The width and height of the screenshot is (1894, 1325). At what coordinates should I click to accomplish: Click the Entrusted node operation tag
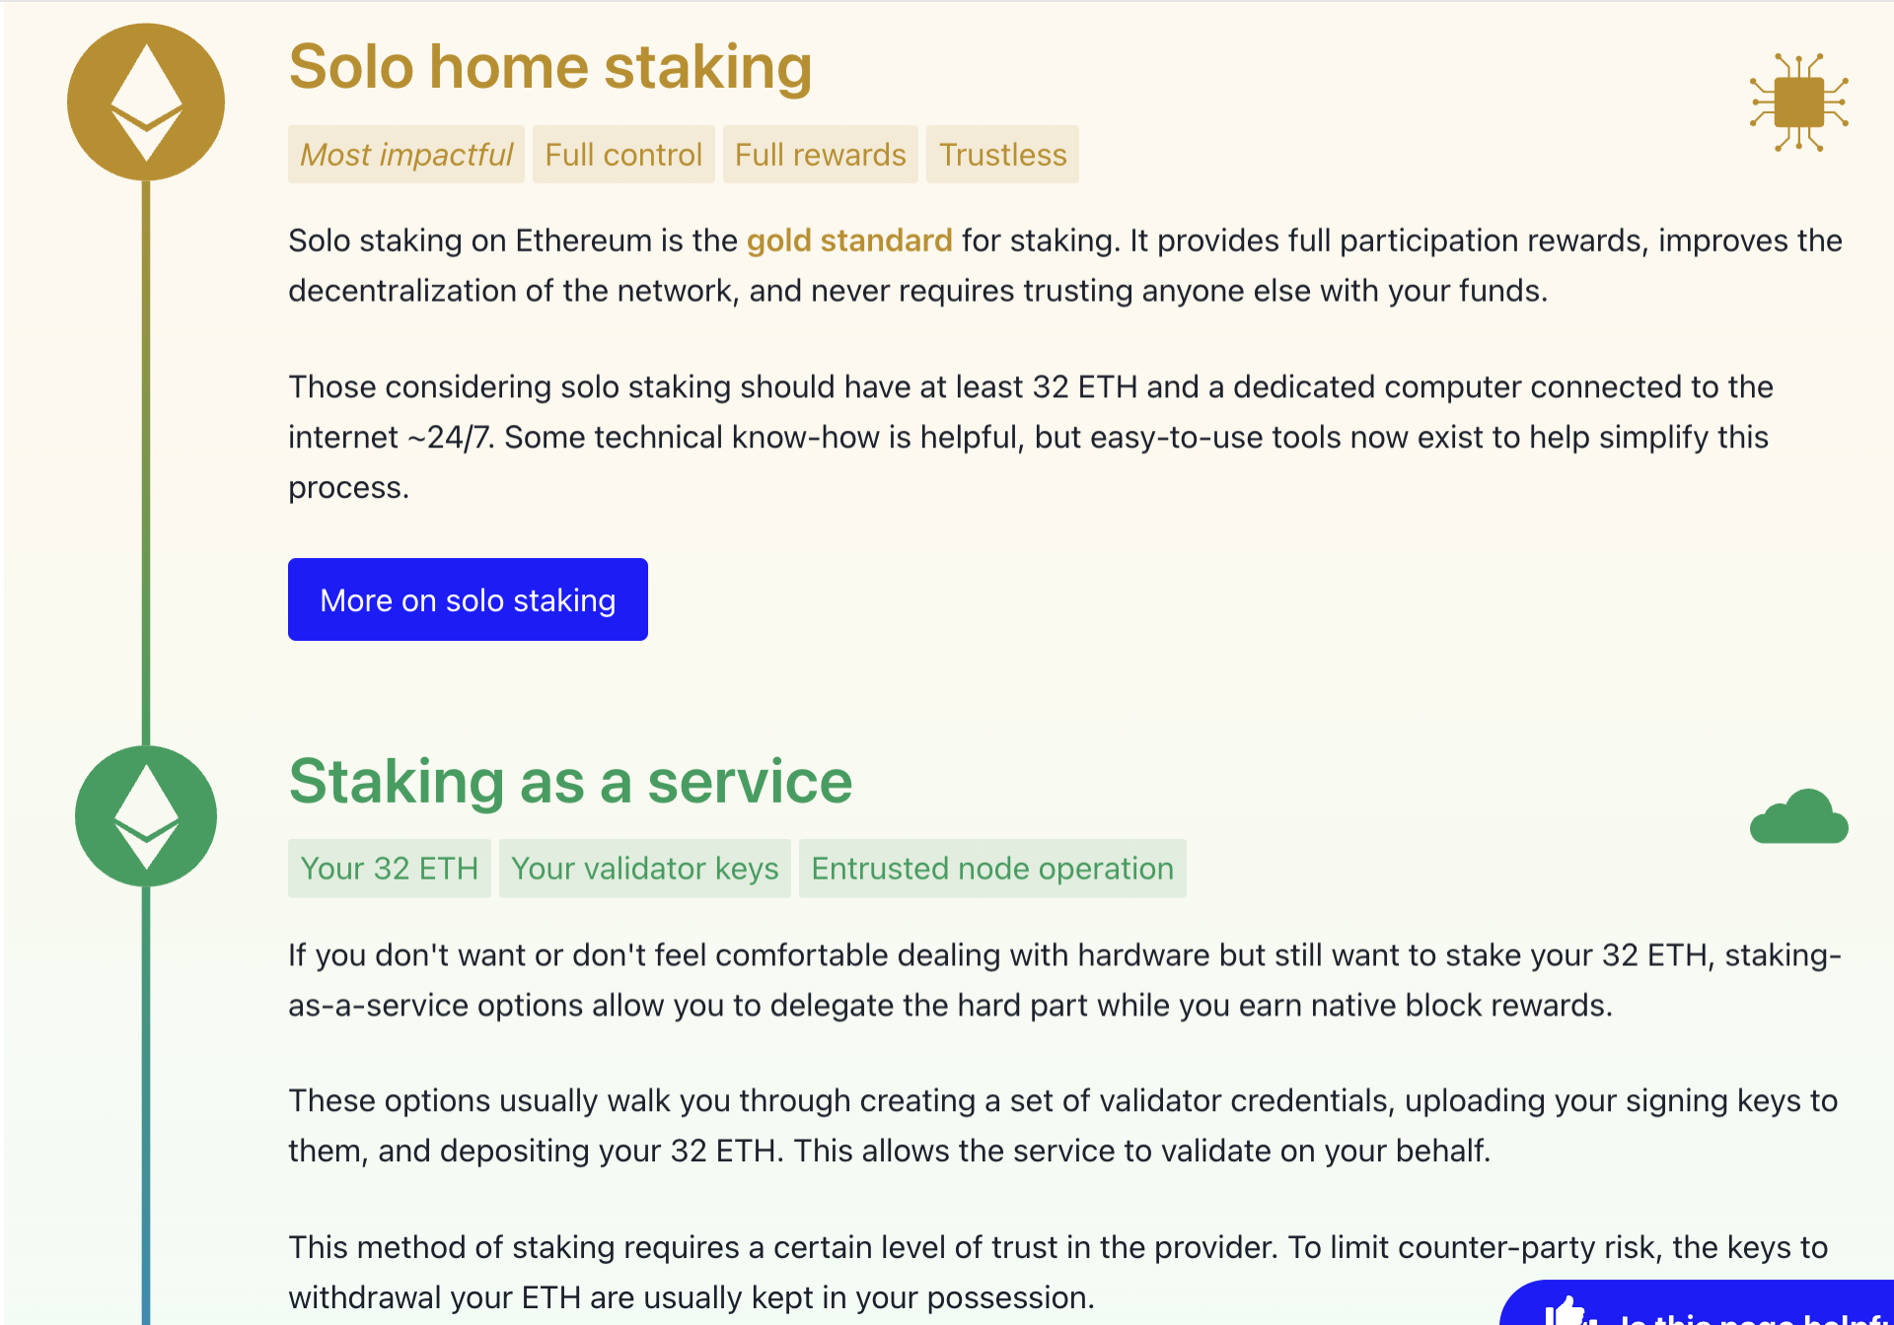992,869
